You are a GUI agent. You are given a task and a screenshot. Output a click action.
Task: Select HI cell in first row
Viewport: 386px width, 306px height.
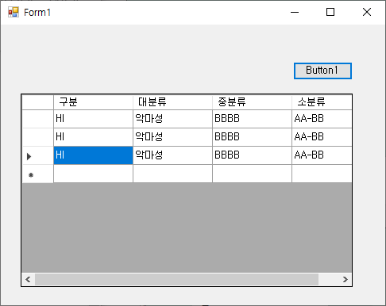[93, 119]
